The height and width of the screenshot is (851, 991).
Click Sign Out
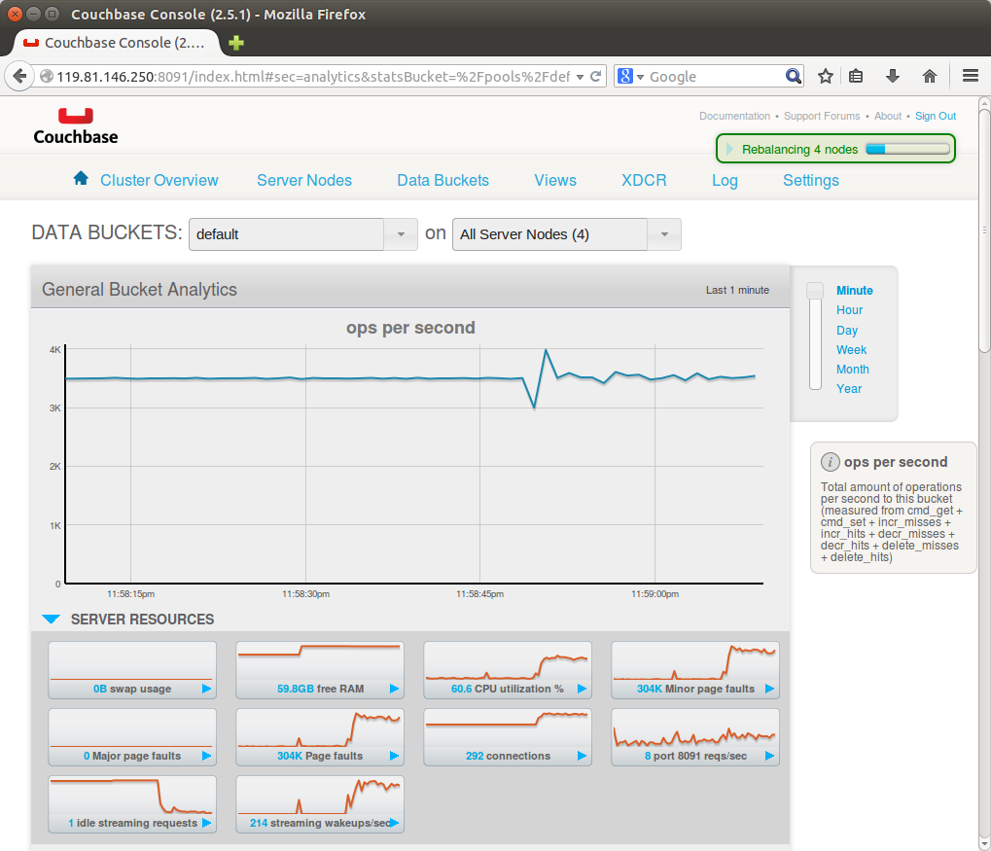pos(936,116)
